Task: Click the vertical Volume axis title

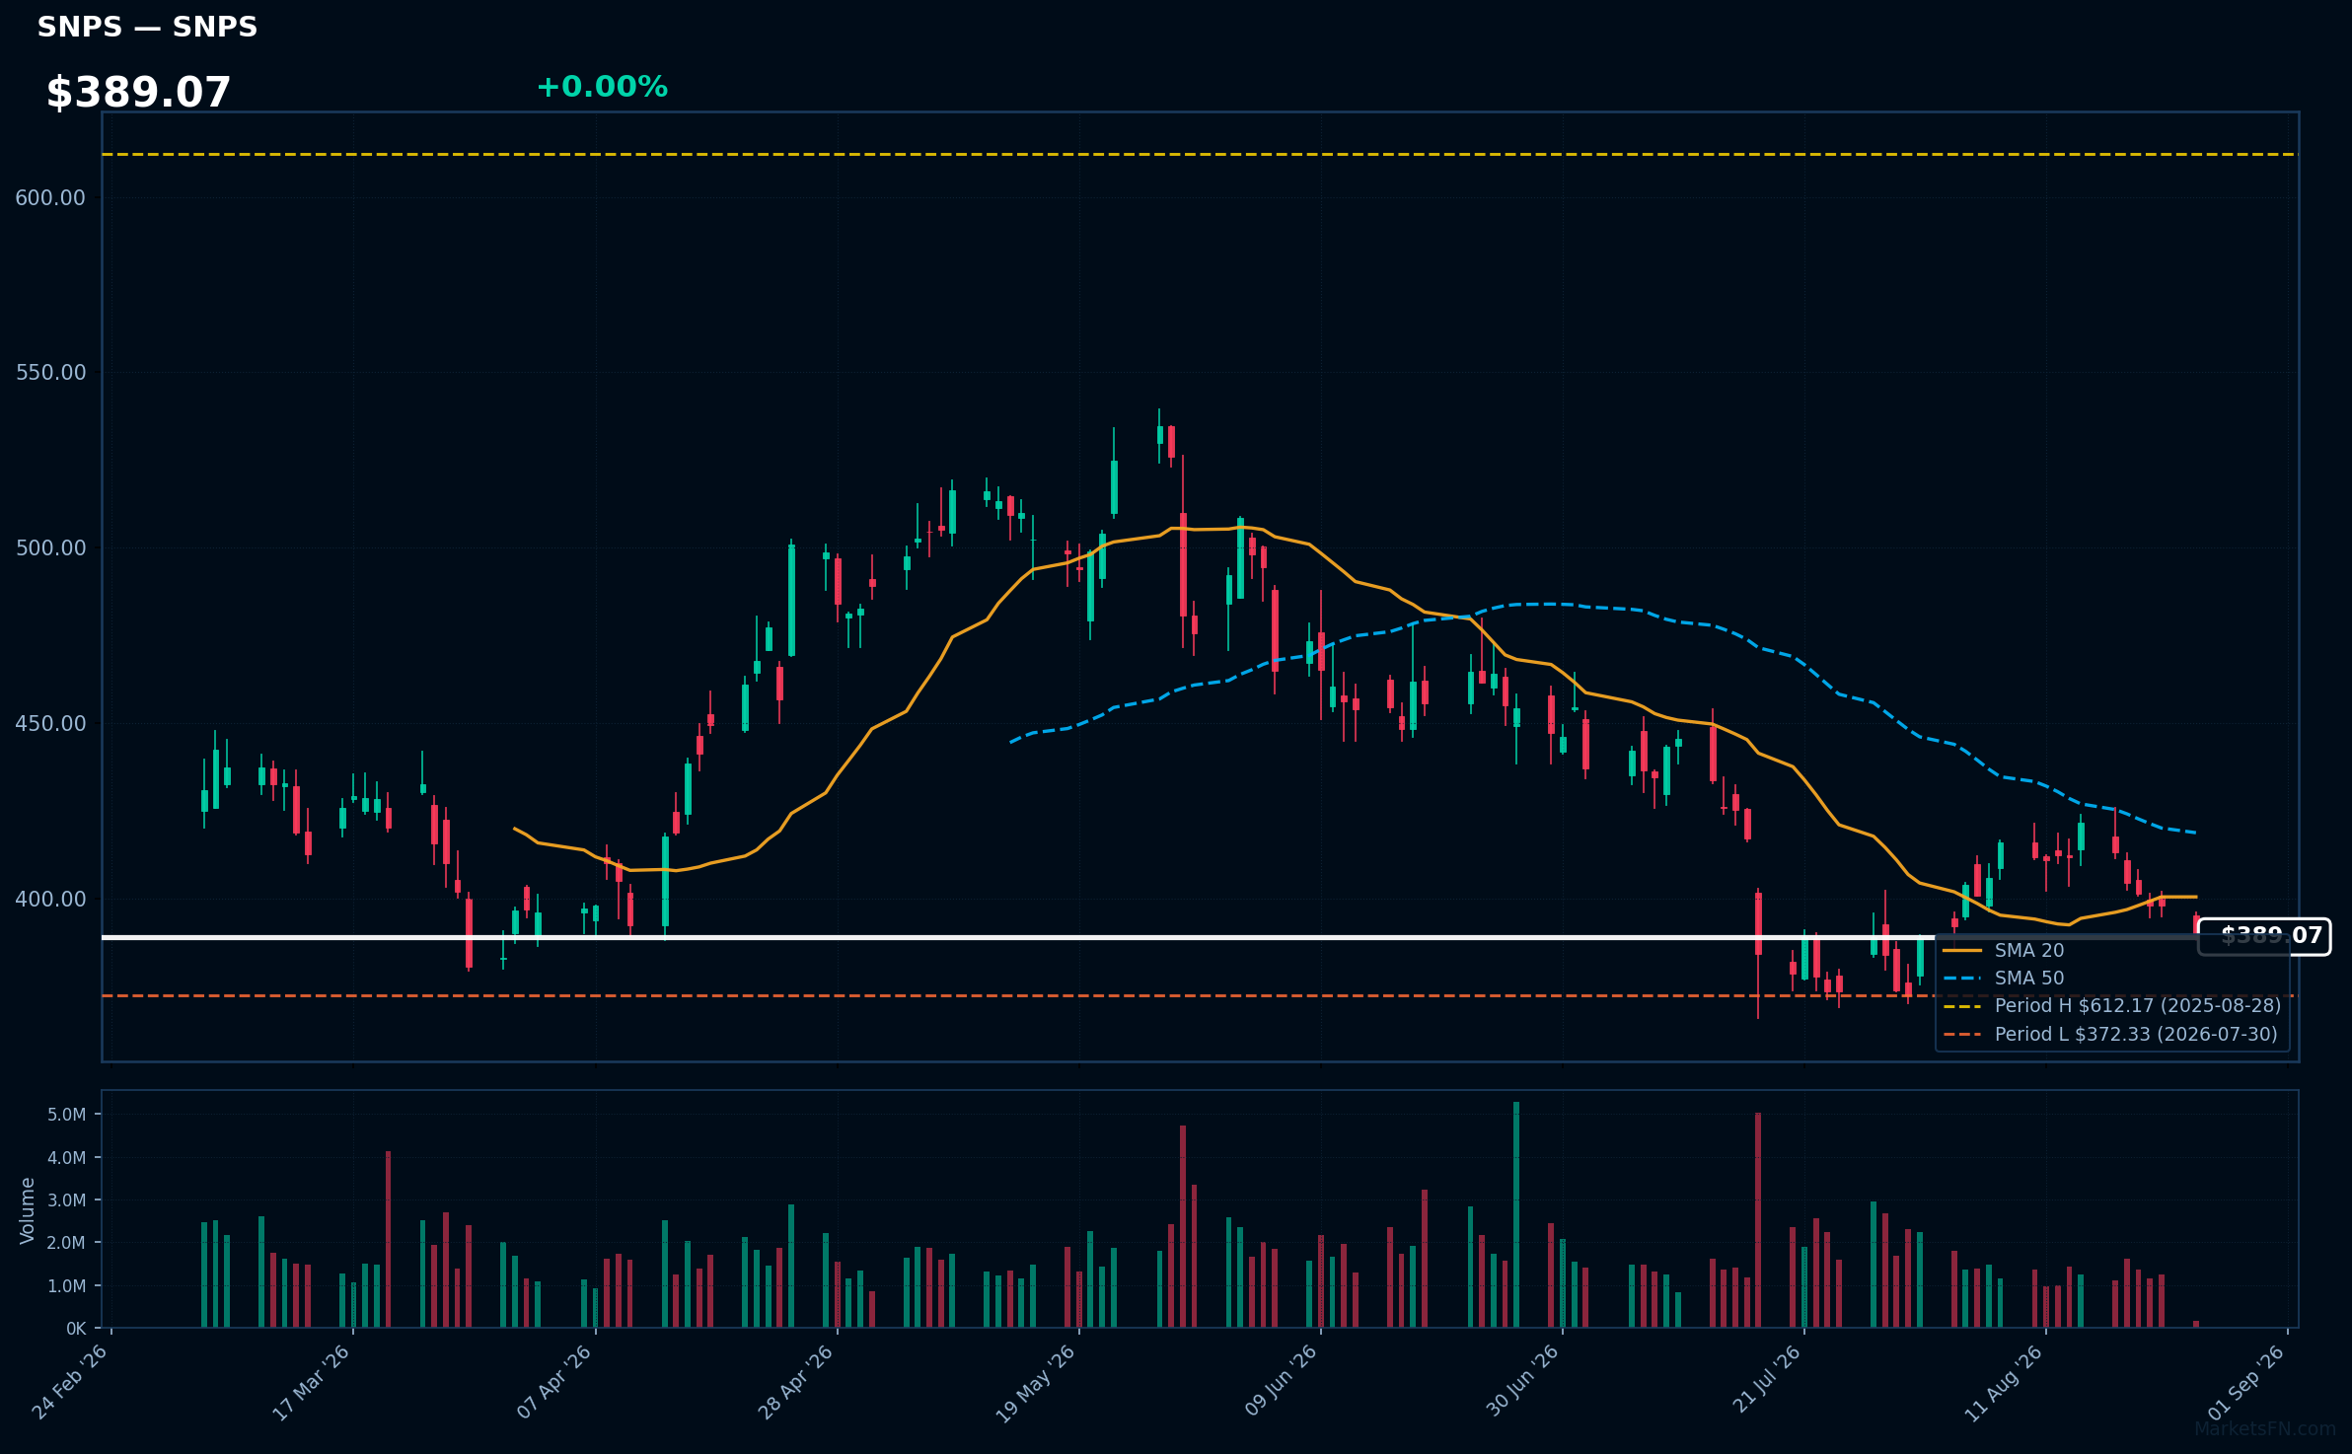Action: [x=27, y=1210]
